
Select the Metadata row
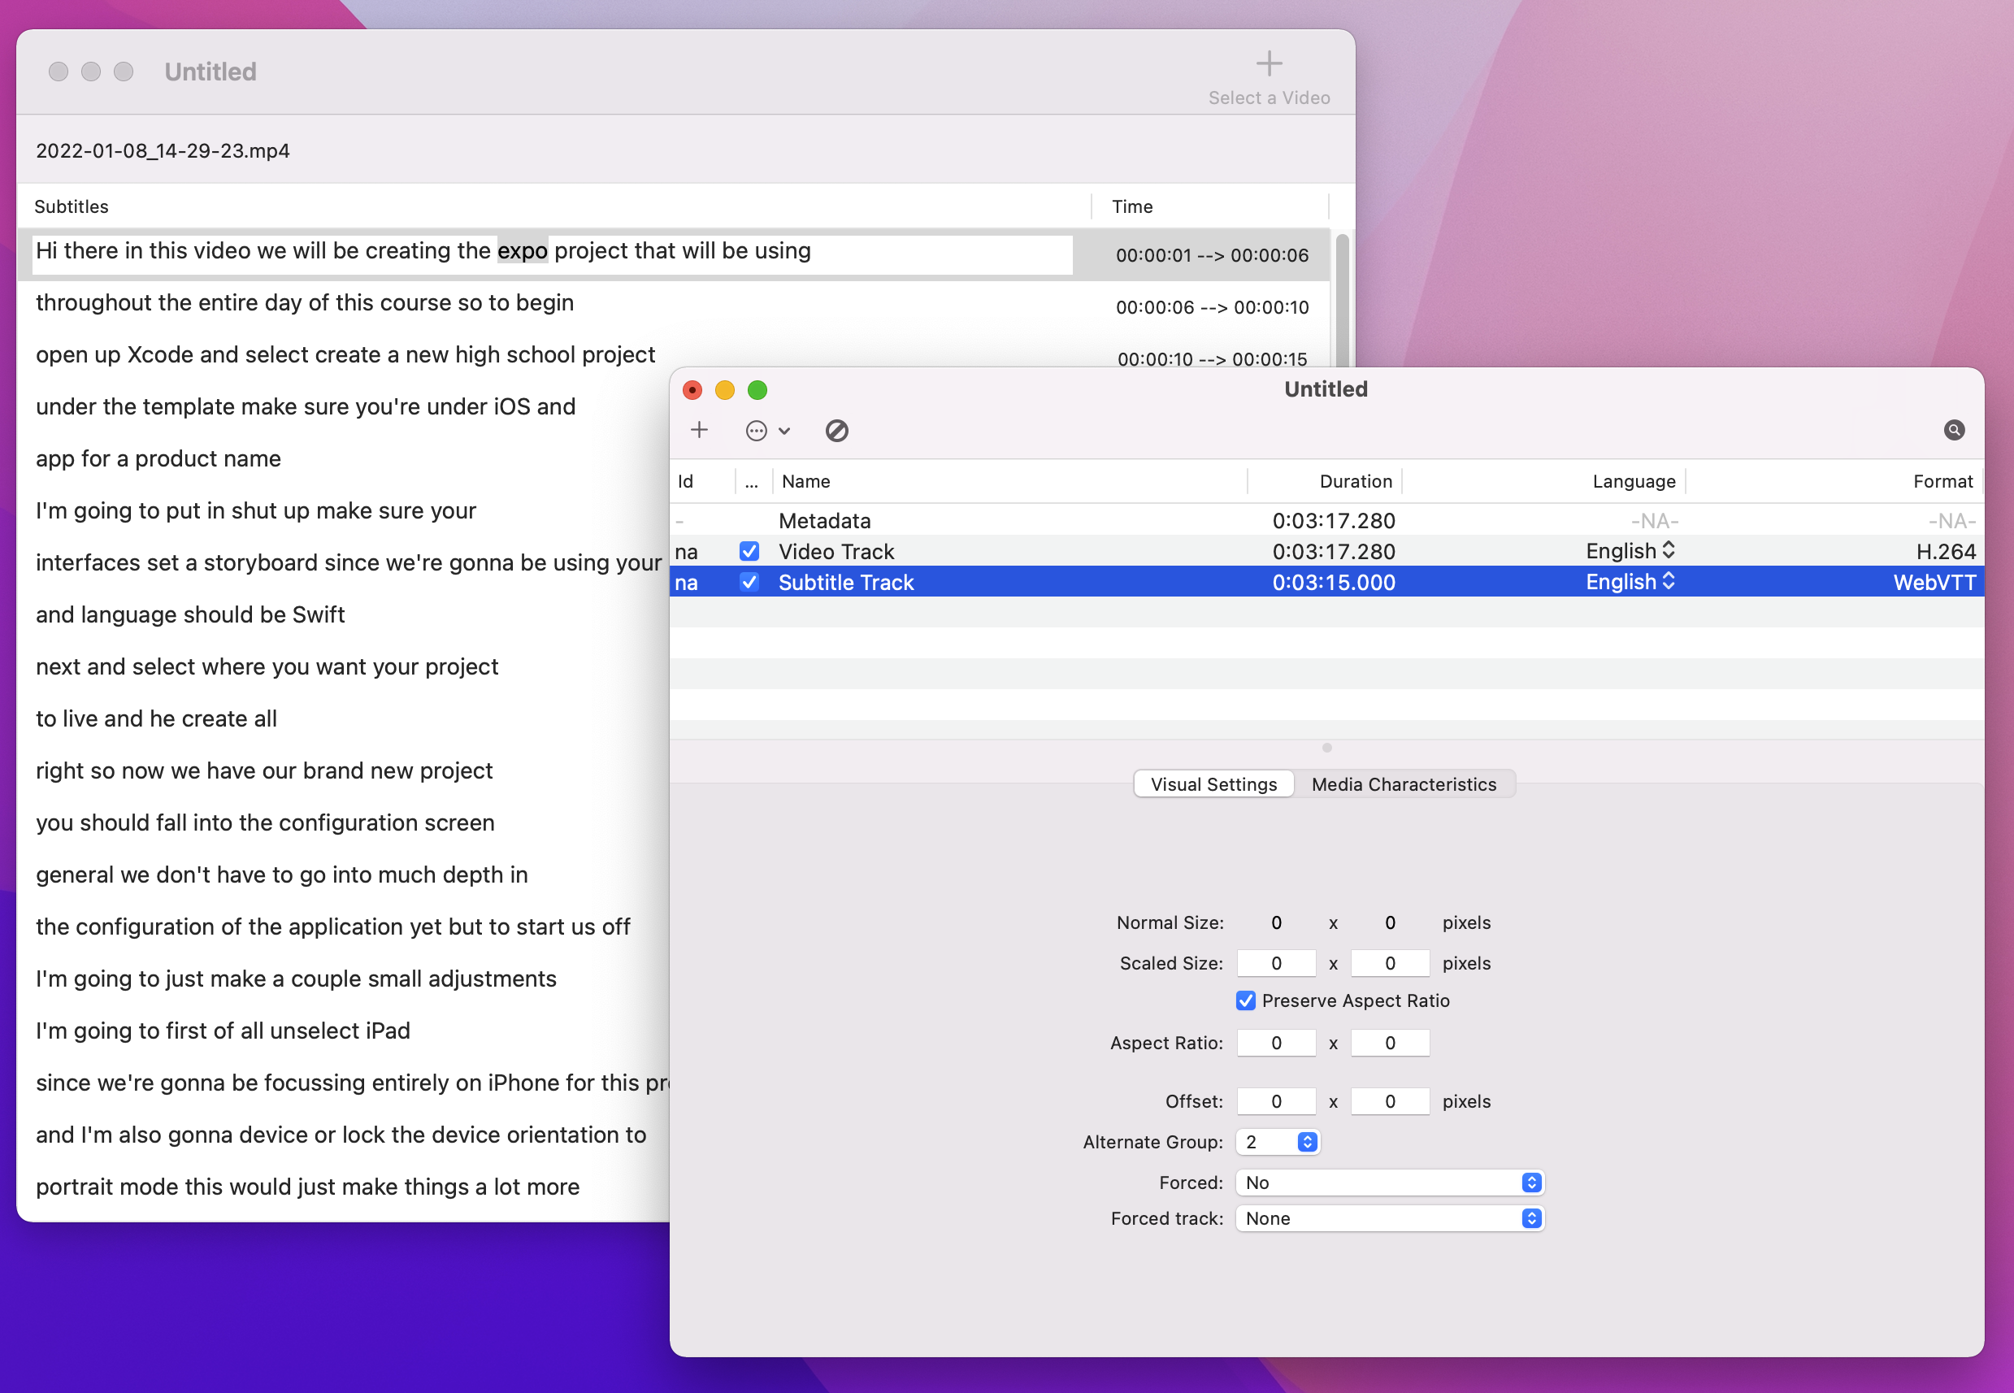[x=1326, y=520]
